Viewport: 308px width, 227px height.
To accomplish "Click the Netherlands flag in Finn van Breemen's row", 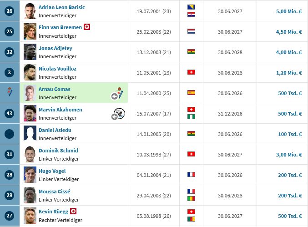I will tap(191, 31).
